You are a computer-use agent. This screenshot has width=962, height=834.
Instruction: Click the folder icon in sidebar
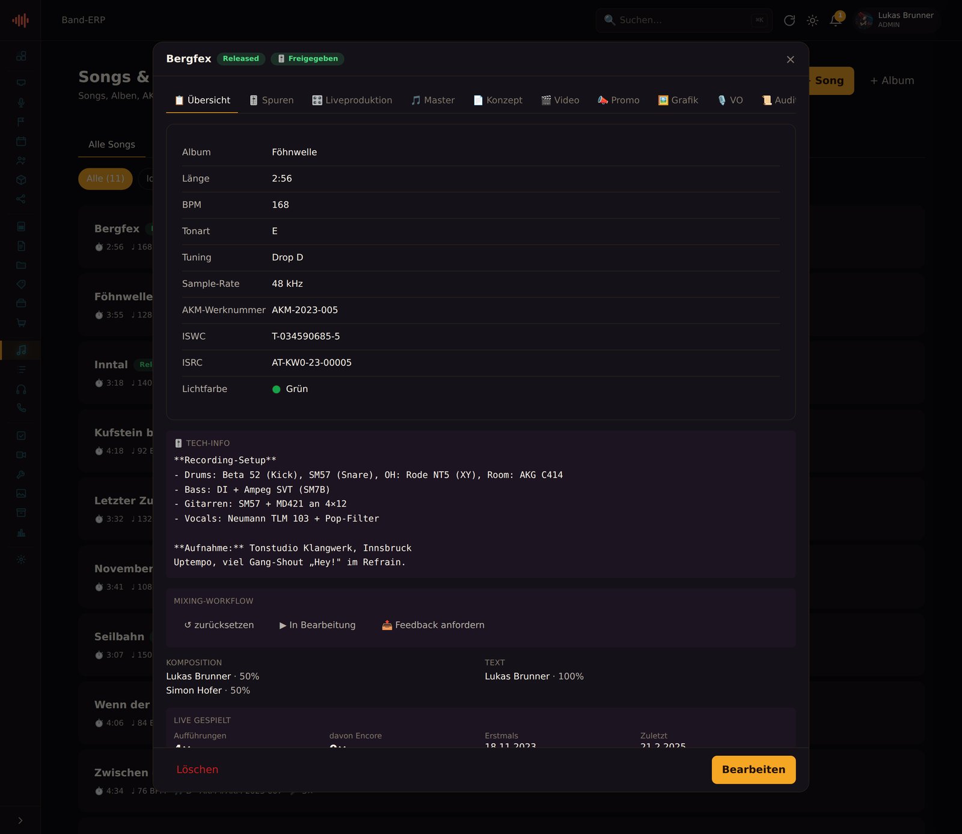point(21,265)
